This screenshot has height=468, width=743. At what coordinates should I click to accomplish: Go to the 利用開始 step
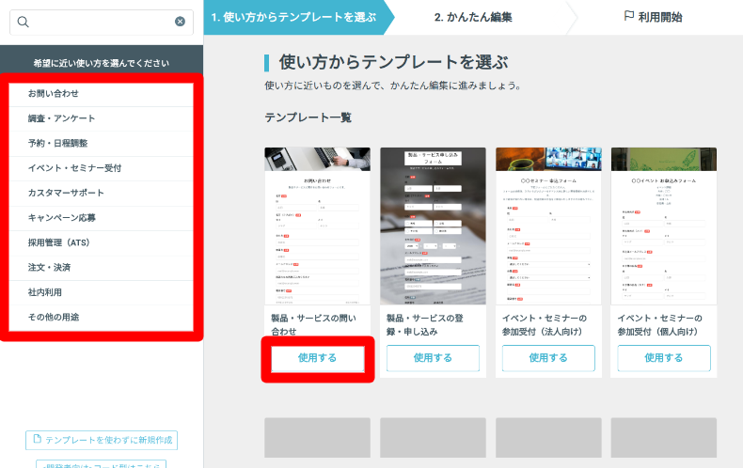654,18
